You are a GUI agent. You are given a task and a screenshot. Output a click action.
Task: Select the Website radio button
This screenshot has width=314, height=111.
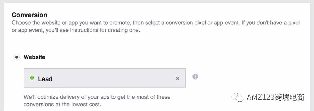[17, 57]
